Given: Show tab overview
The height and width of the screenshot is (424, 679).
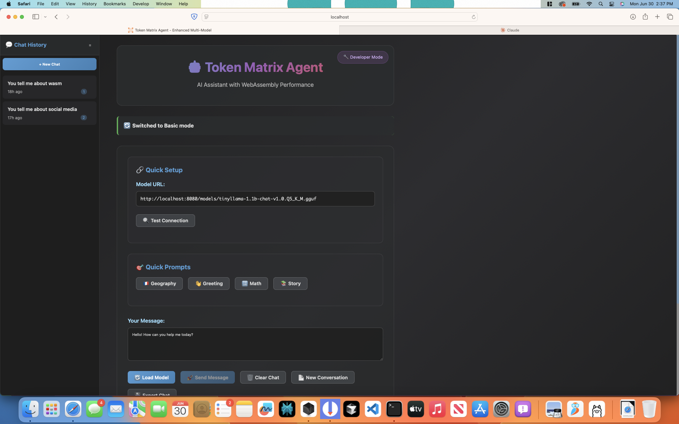Looking at the screenshot, I should [x=670, y=17].
